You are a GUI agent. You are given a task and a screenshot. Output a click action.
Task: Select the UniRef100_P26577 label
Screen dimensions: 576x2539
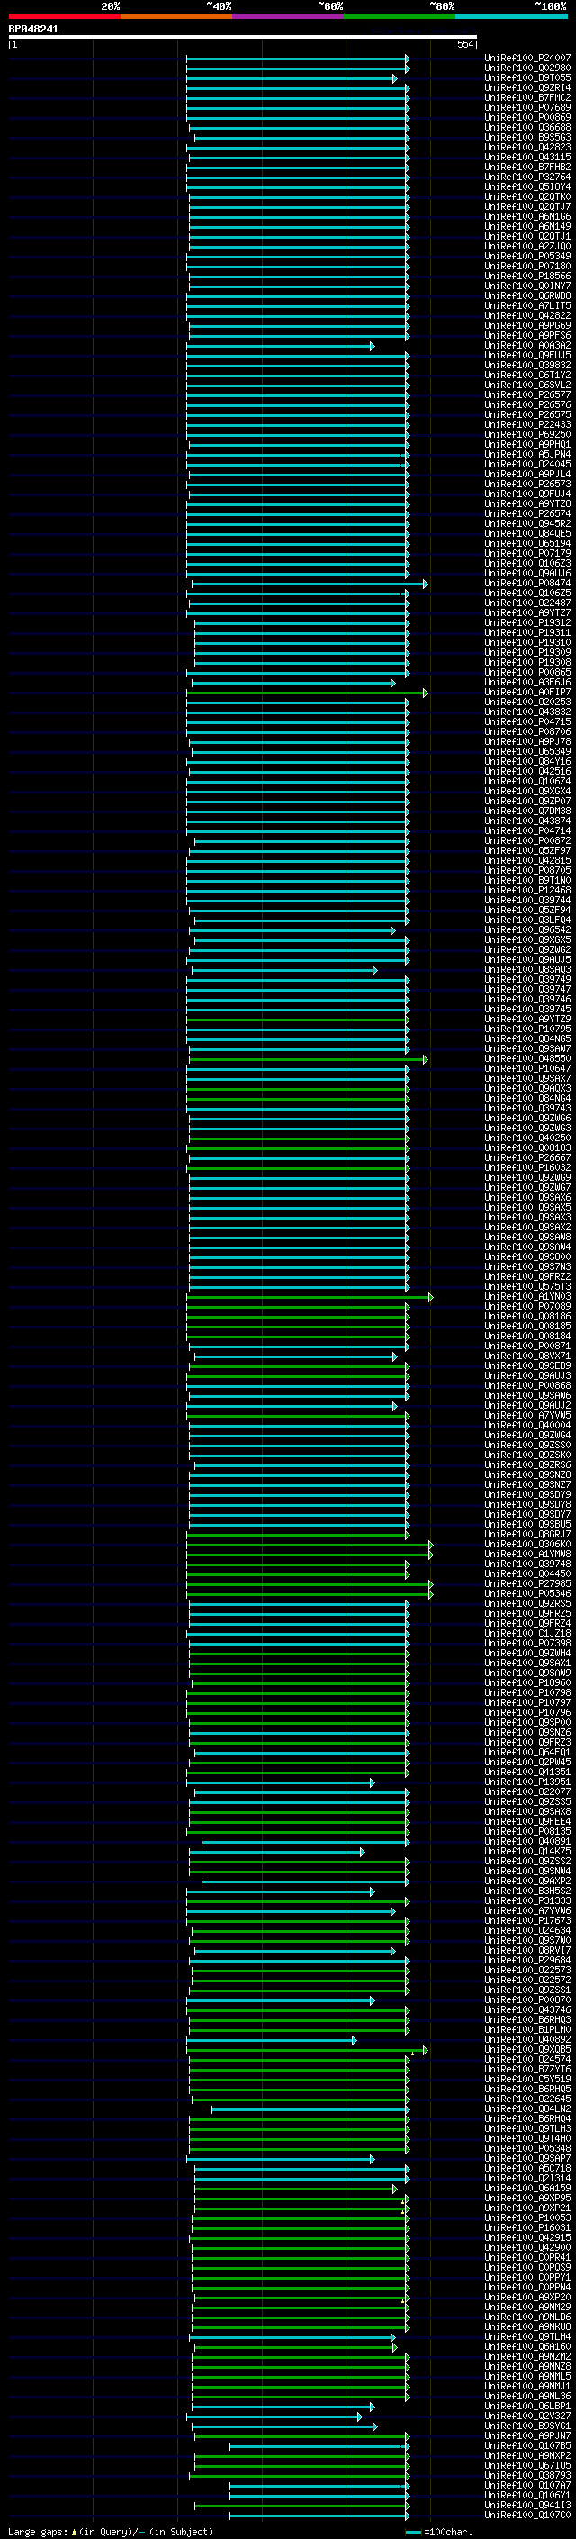click(527, 395)
